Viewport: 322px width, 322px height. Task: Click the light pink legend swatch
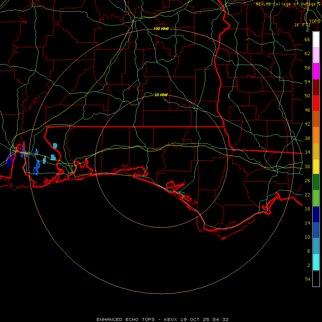coord(316,55)
